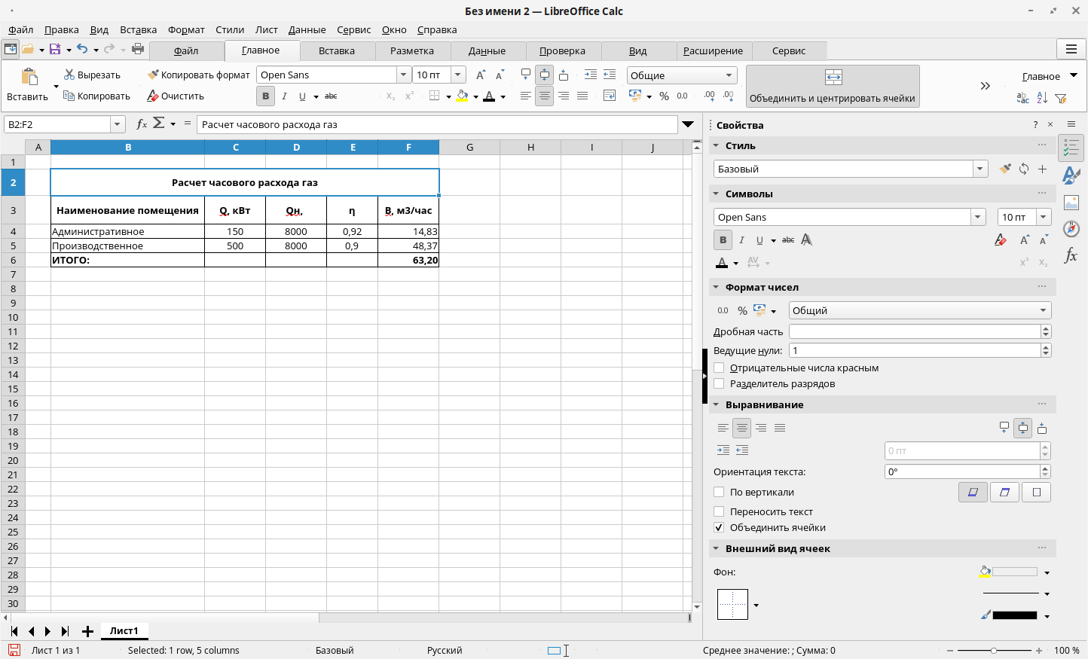
Task: Open the Navigator from the sidebar strip
Action: (x=1071, y=229)
